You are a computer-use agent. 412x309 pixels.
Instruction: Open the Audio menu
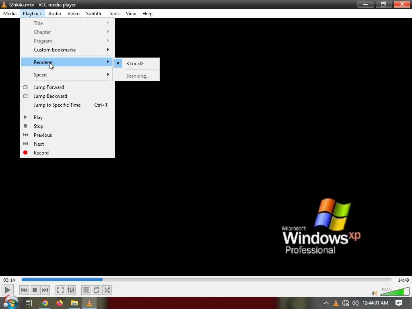click(x=55, y=14)
